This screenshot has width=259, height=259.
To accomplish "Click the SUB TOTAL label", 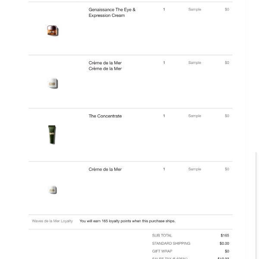I will 162,235.
